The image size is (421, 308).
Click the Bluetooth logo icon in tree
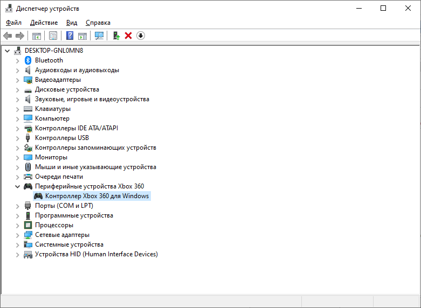pyautogui.click(x=29, y=60)
